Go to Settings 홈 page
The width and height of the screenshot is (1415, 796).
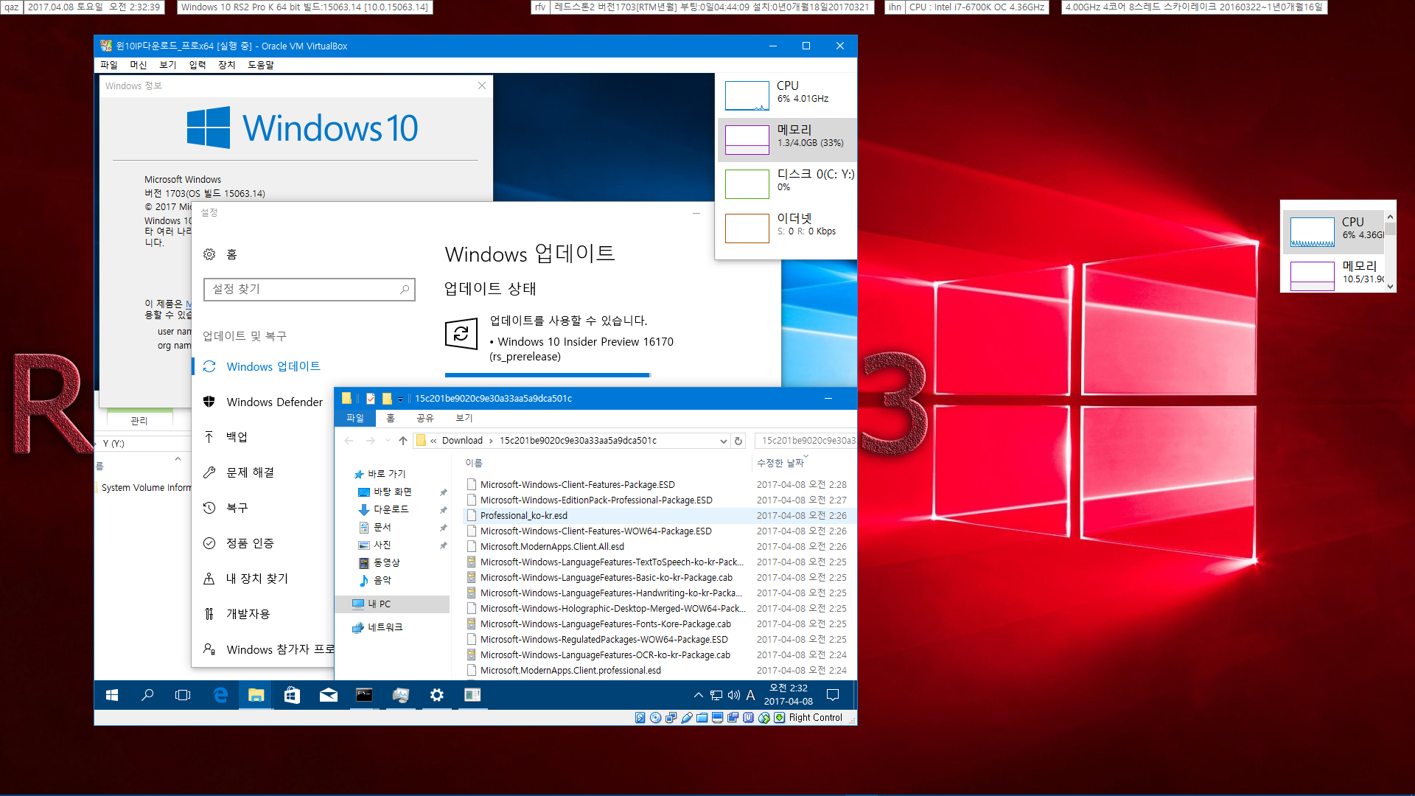220,254
